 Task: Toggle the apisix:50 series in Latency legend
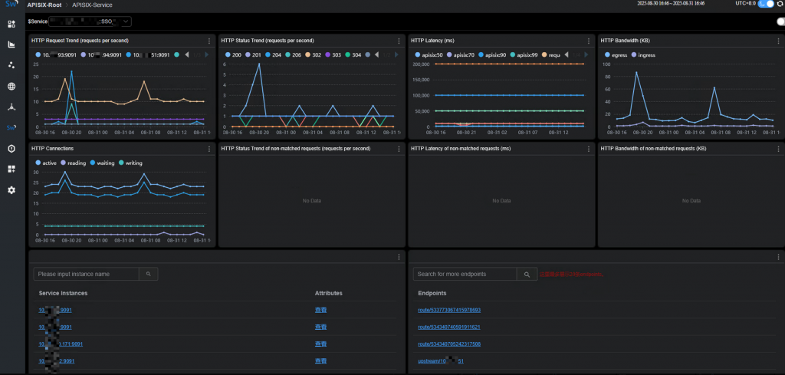tap(429, 54)
